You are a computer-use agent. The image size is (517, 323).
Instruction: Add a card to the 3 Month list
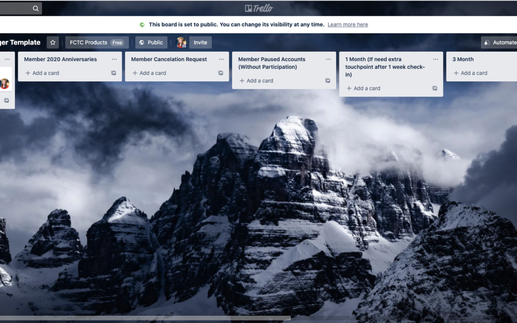[x=471, y=73]
